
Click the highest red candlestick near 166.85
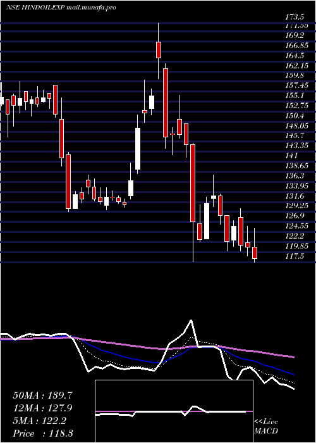(159, 50)
